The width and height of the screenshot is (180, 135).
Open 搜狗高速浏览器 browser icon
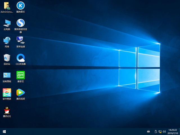pyautogui.click(x=21, y=26)
